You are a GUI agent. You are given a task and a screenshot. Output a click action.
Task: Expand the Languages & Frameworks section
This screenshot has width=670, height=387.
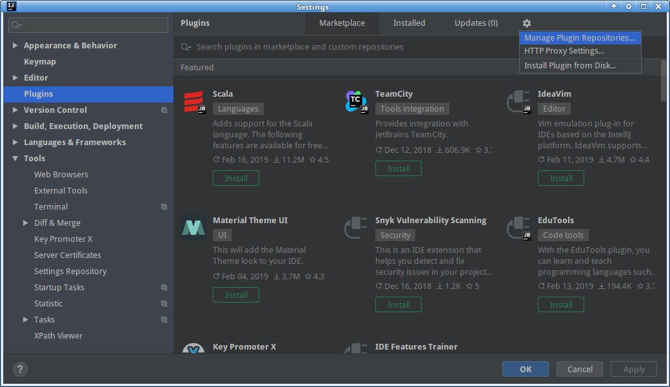coord(15,143)
